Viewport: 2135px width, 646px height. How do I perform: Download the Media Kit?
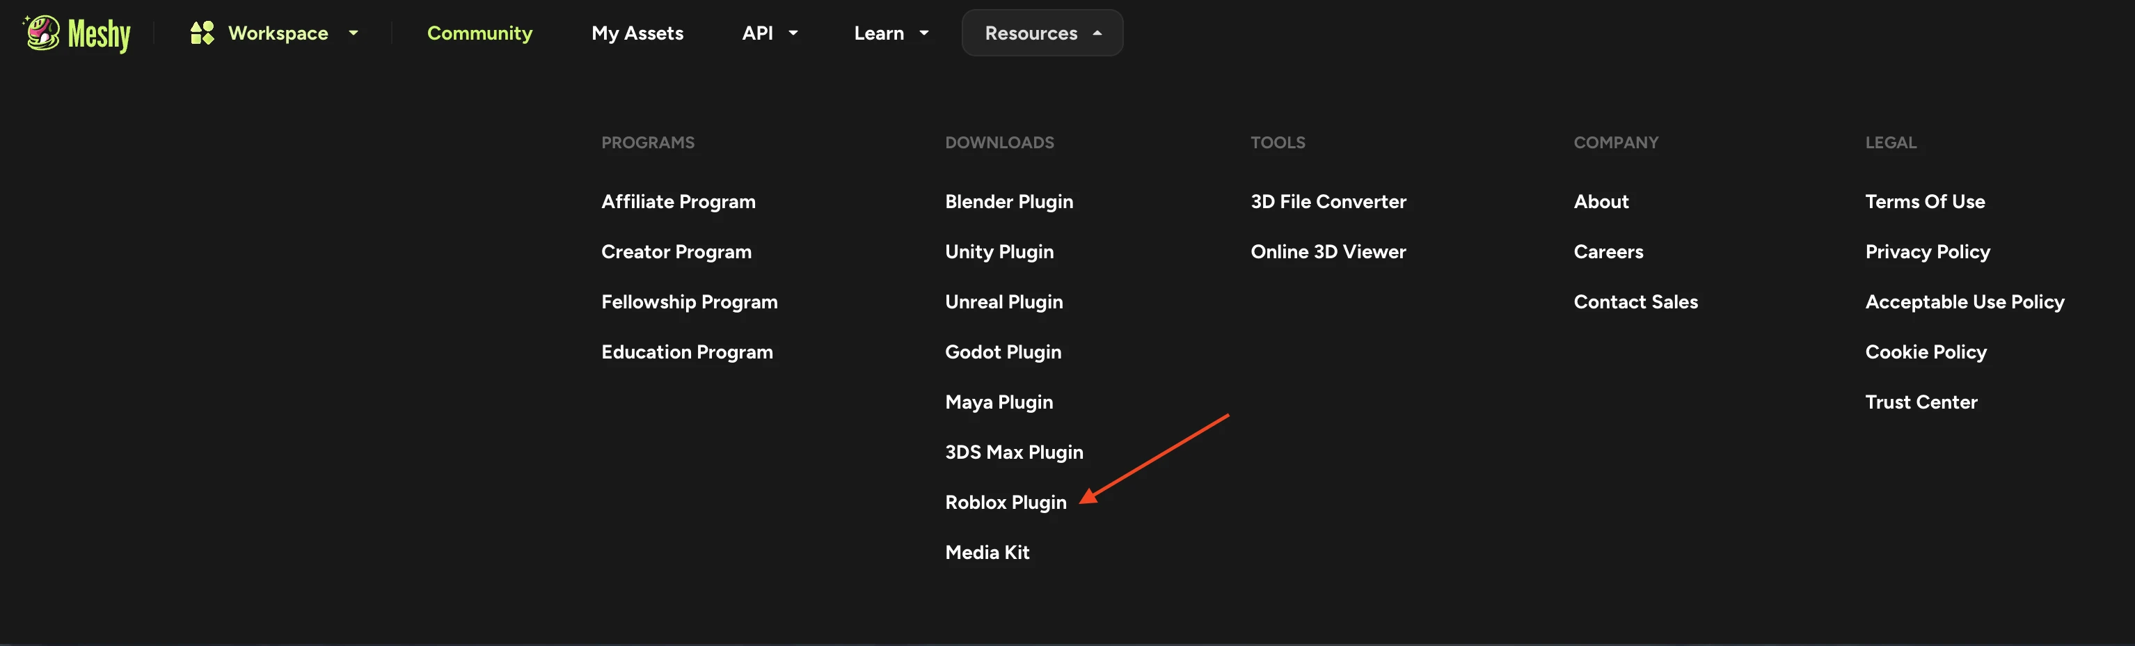pyautogui.click(x=986, y=552)
